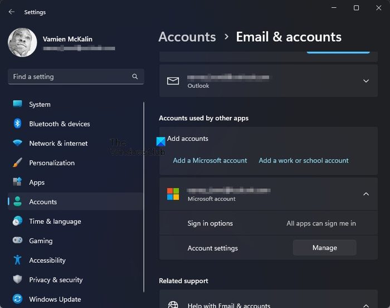Click the Outlook envelope mail icon

pyautogui.click(x=173, y=81)
